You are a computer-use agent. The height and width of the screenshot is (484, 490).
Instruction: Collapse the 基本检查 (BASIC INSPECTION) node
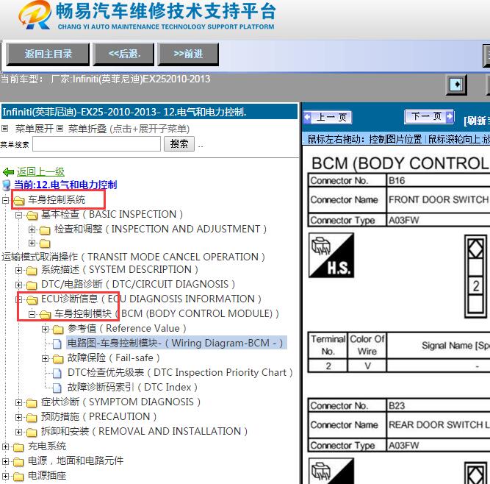tap(19, 215)
